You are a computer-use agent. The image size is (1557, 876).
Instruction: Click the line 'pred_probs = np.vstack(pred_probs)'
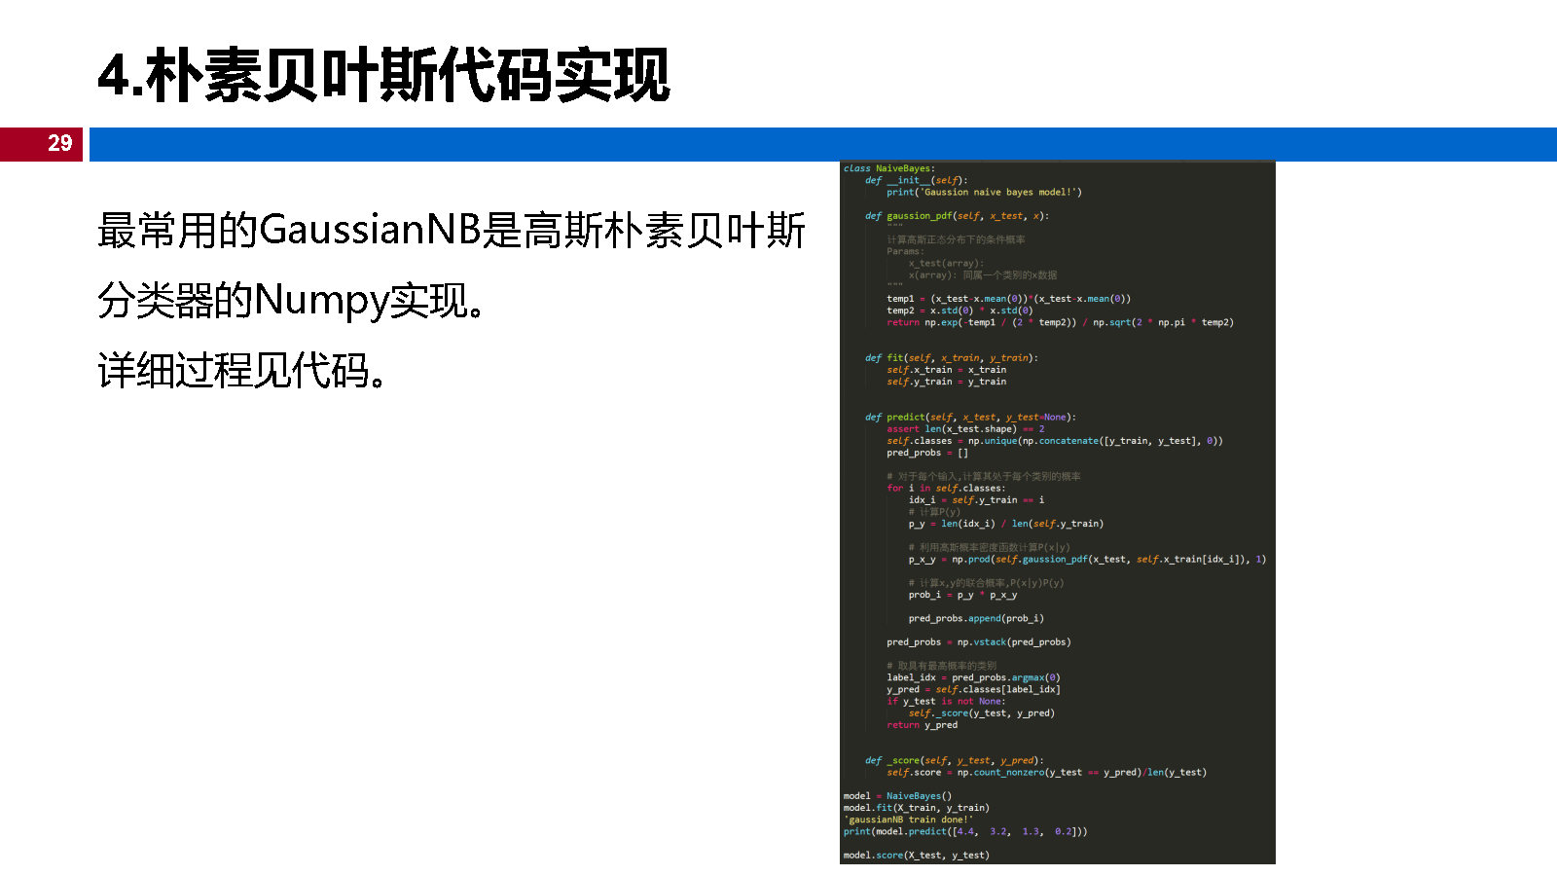tap(979, 642)
